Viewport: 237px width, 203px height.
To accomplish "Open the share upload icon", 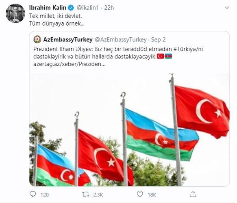I will point(193,194).
